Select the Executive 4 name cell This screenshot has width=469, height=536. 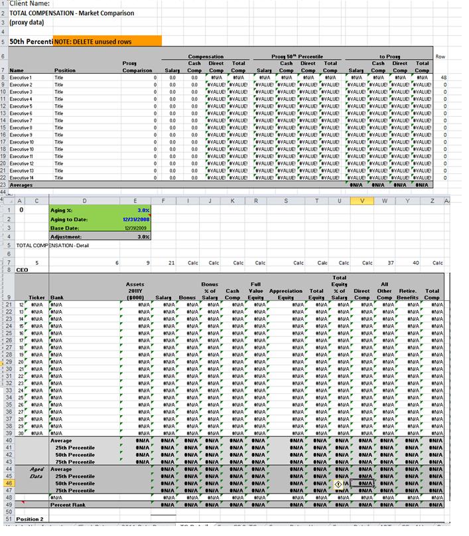[21, 99]
